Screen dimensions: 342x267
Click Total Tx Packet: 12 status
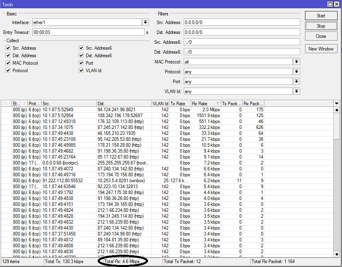[182, 261]
